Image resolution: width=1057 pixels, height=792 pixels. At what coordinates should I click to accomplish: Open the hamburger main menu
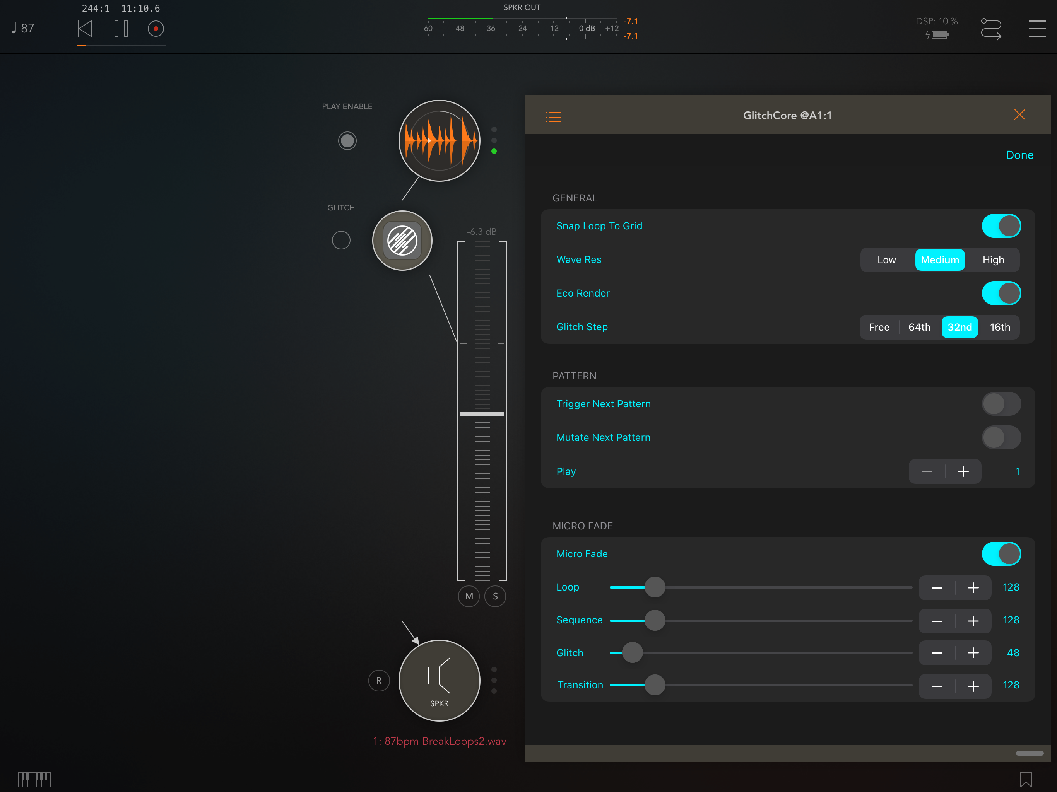tap(1037, 29)
